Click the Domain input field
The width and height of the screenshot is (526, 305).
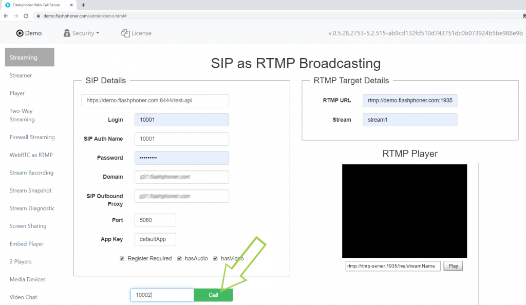coord(182,177)
